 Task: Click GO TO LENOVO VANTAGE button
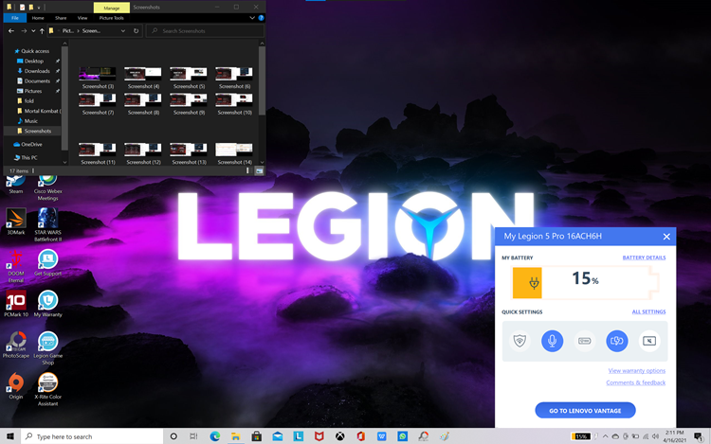click(585, 411)
